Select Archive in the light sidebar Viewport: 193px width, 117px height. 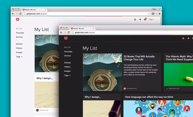tap(19, 37)
